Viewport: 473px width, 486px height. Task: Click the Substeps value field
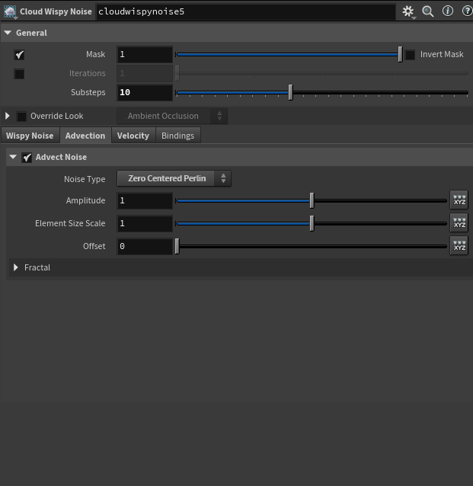[x=145, y=92]
